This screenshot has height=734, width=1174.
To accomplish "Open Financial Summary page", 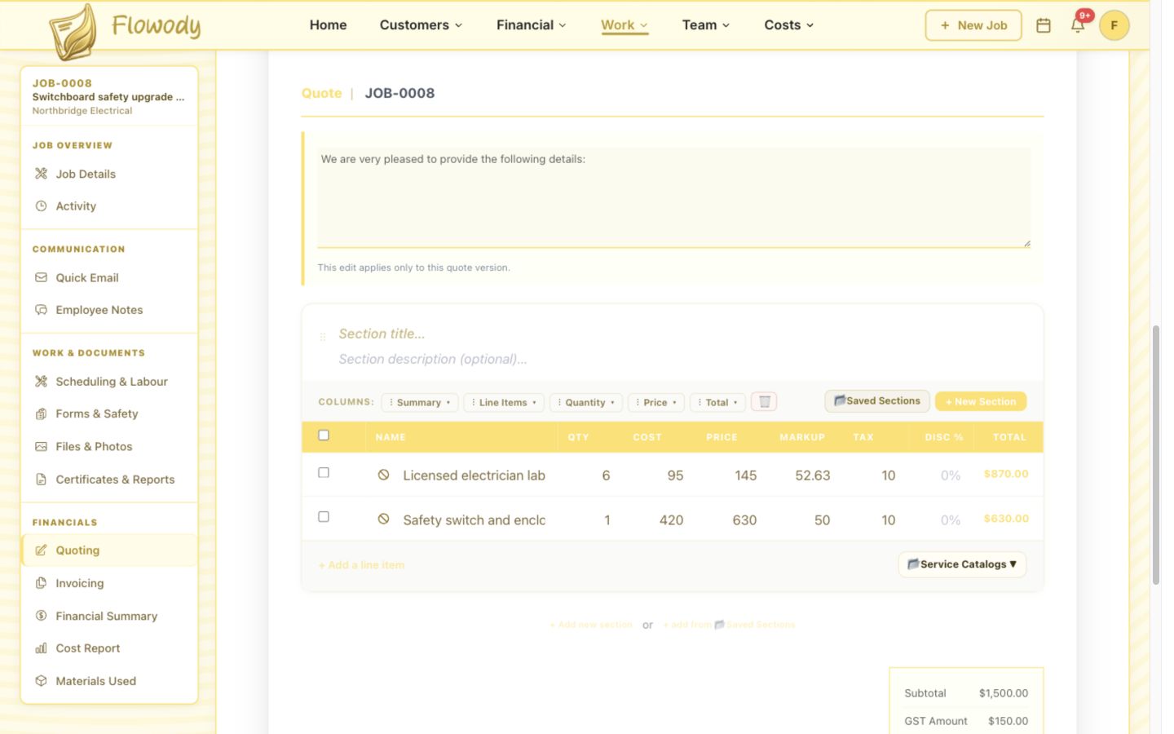I will pos(109,616).
